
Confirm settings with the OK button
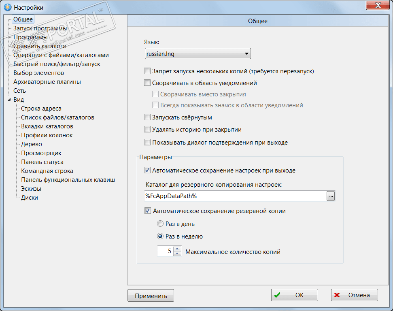(x=295, y=295)
